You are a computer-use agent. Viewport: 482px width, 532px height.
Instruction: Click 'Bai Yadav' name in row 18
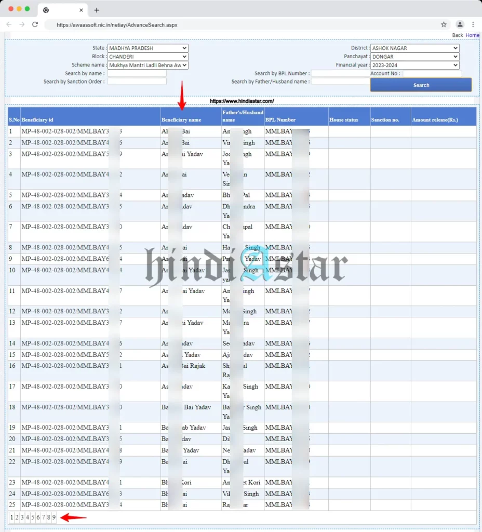197,407
